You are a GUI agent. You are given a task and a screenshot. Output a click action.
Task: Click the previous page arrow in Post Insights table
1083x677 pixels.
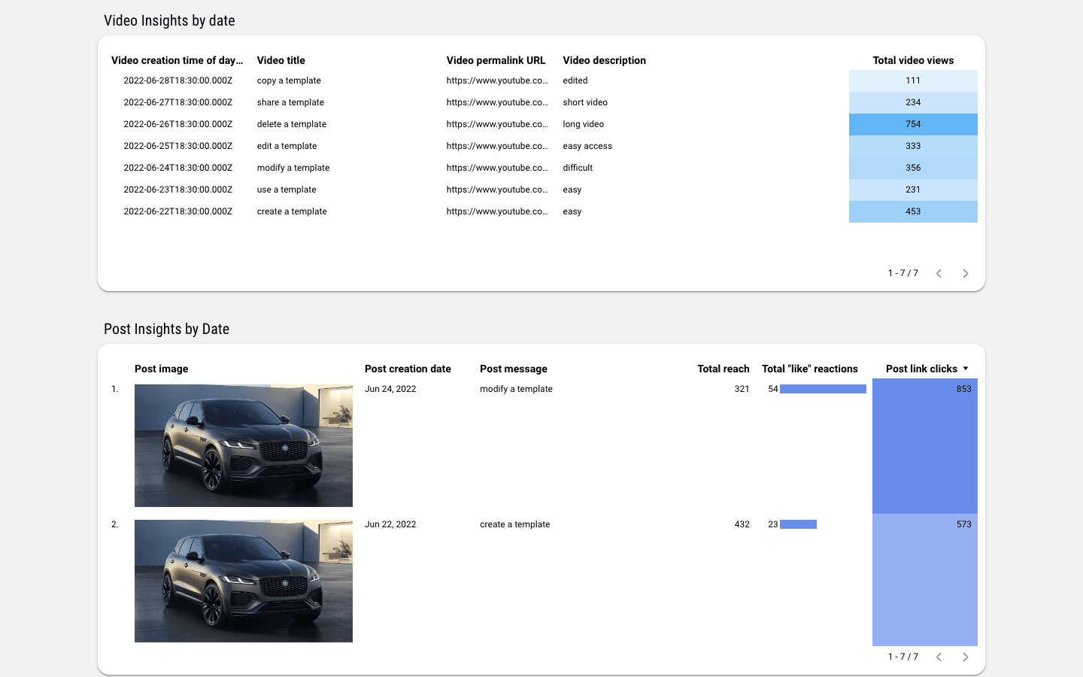(939, 657)
